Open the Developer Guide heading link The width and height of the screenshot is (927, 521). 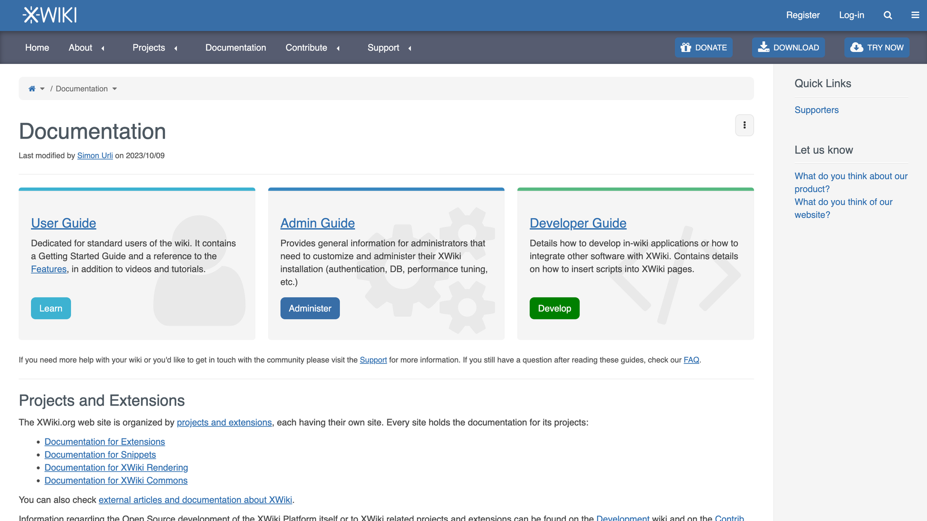[x=578, y=223]
